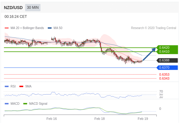Click the MA 20 + Bollinger Bands red swatch

(x=7, y=28)
